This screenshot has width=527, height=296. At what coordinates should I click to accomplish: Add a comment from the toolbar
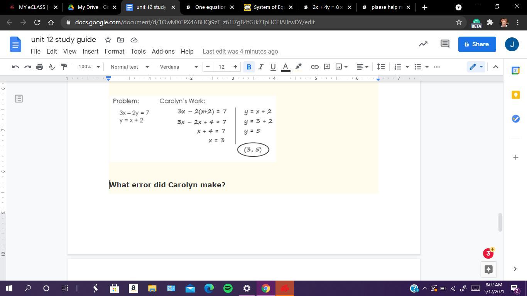[x=327, y=67]
